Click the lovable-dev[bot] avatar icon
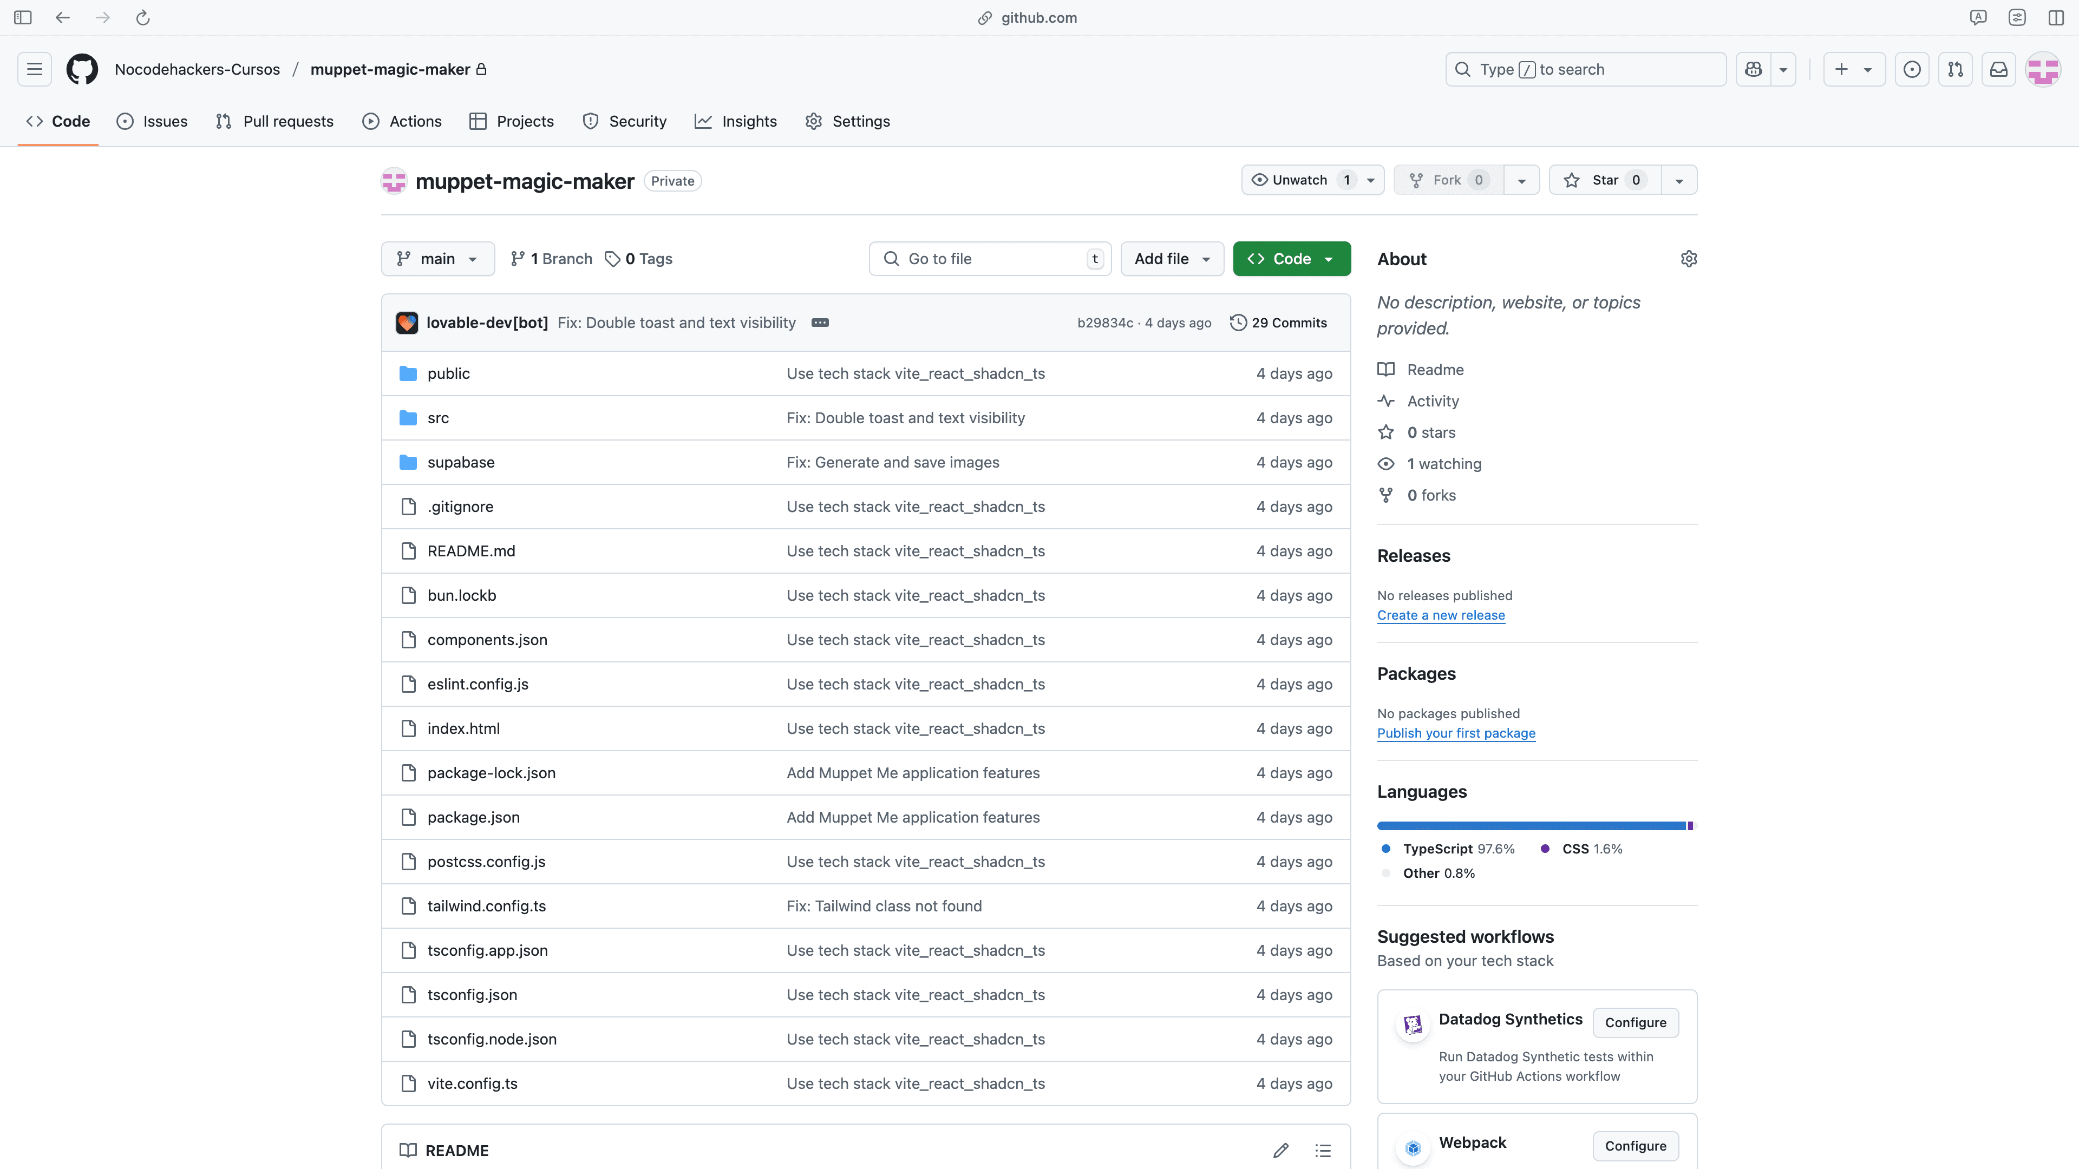This screenshot has width=2079, height=1169. (x=407, y=323)
